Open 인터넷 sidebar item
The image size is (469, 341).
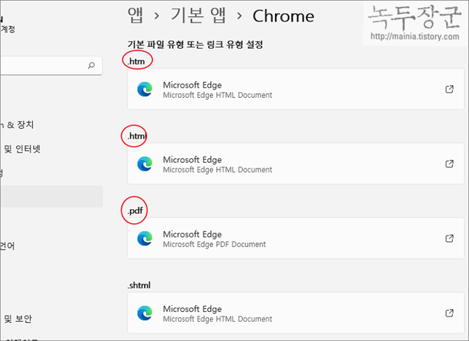point(21,149)
